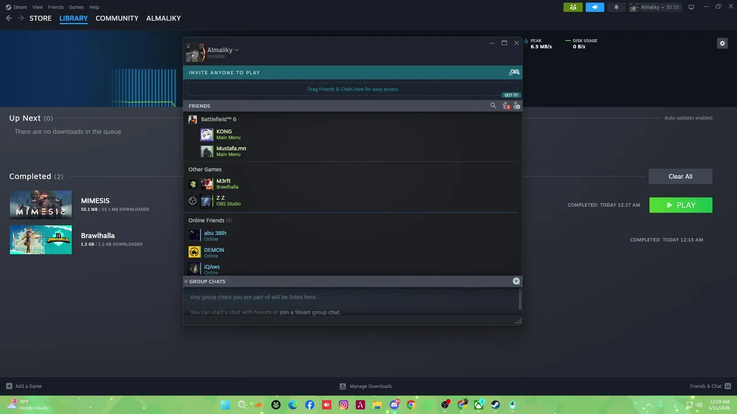Go to the LIBRARY tab

click(74, 18)
